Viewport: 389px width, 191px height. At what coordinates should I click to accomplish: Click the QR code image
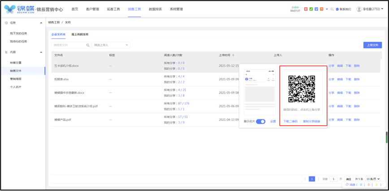point(302,89)
